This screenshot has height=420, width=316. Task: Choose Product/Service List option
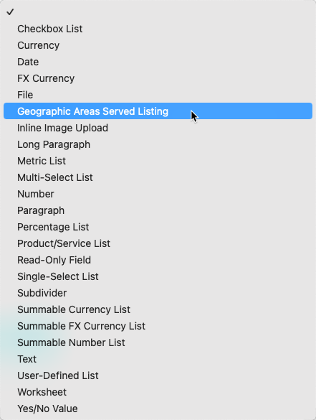coord(158,243)
